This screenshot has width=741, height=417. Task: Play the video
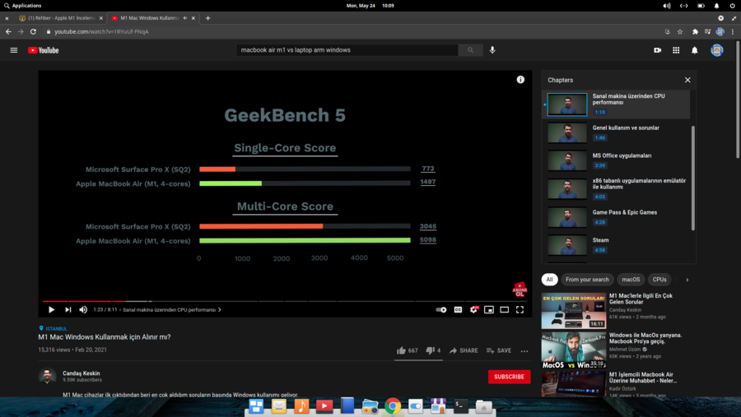(x=51, y=310)
